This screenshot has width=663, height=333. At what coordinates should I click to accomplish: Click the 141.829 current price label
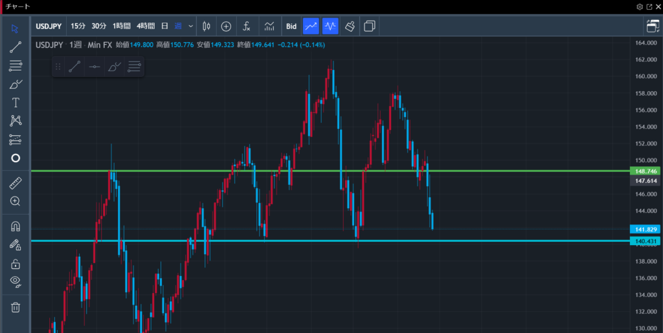click(645, 229)
